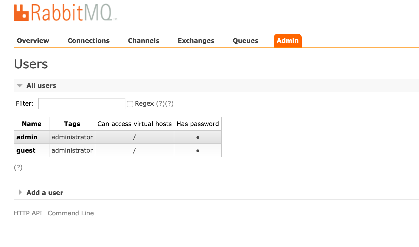The width and height of the screenshot is (419, 247).
Task: Focus the Filter input field
Action: [82, 104]
